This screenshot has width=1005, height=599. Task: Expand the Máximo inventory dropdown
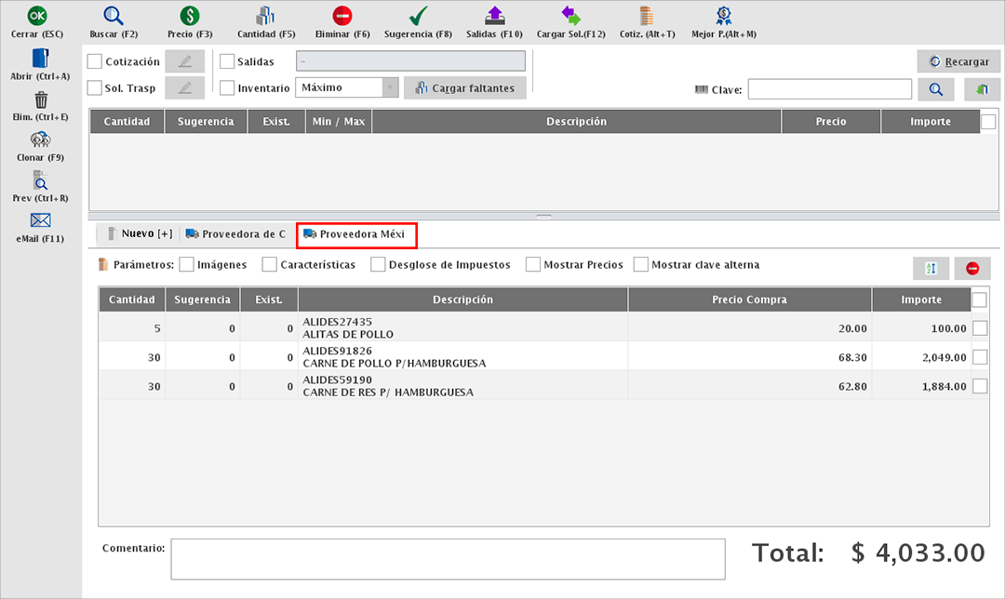coord(390,87)
